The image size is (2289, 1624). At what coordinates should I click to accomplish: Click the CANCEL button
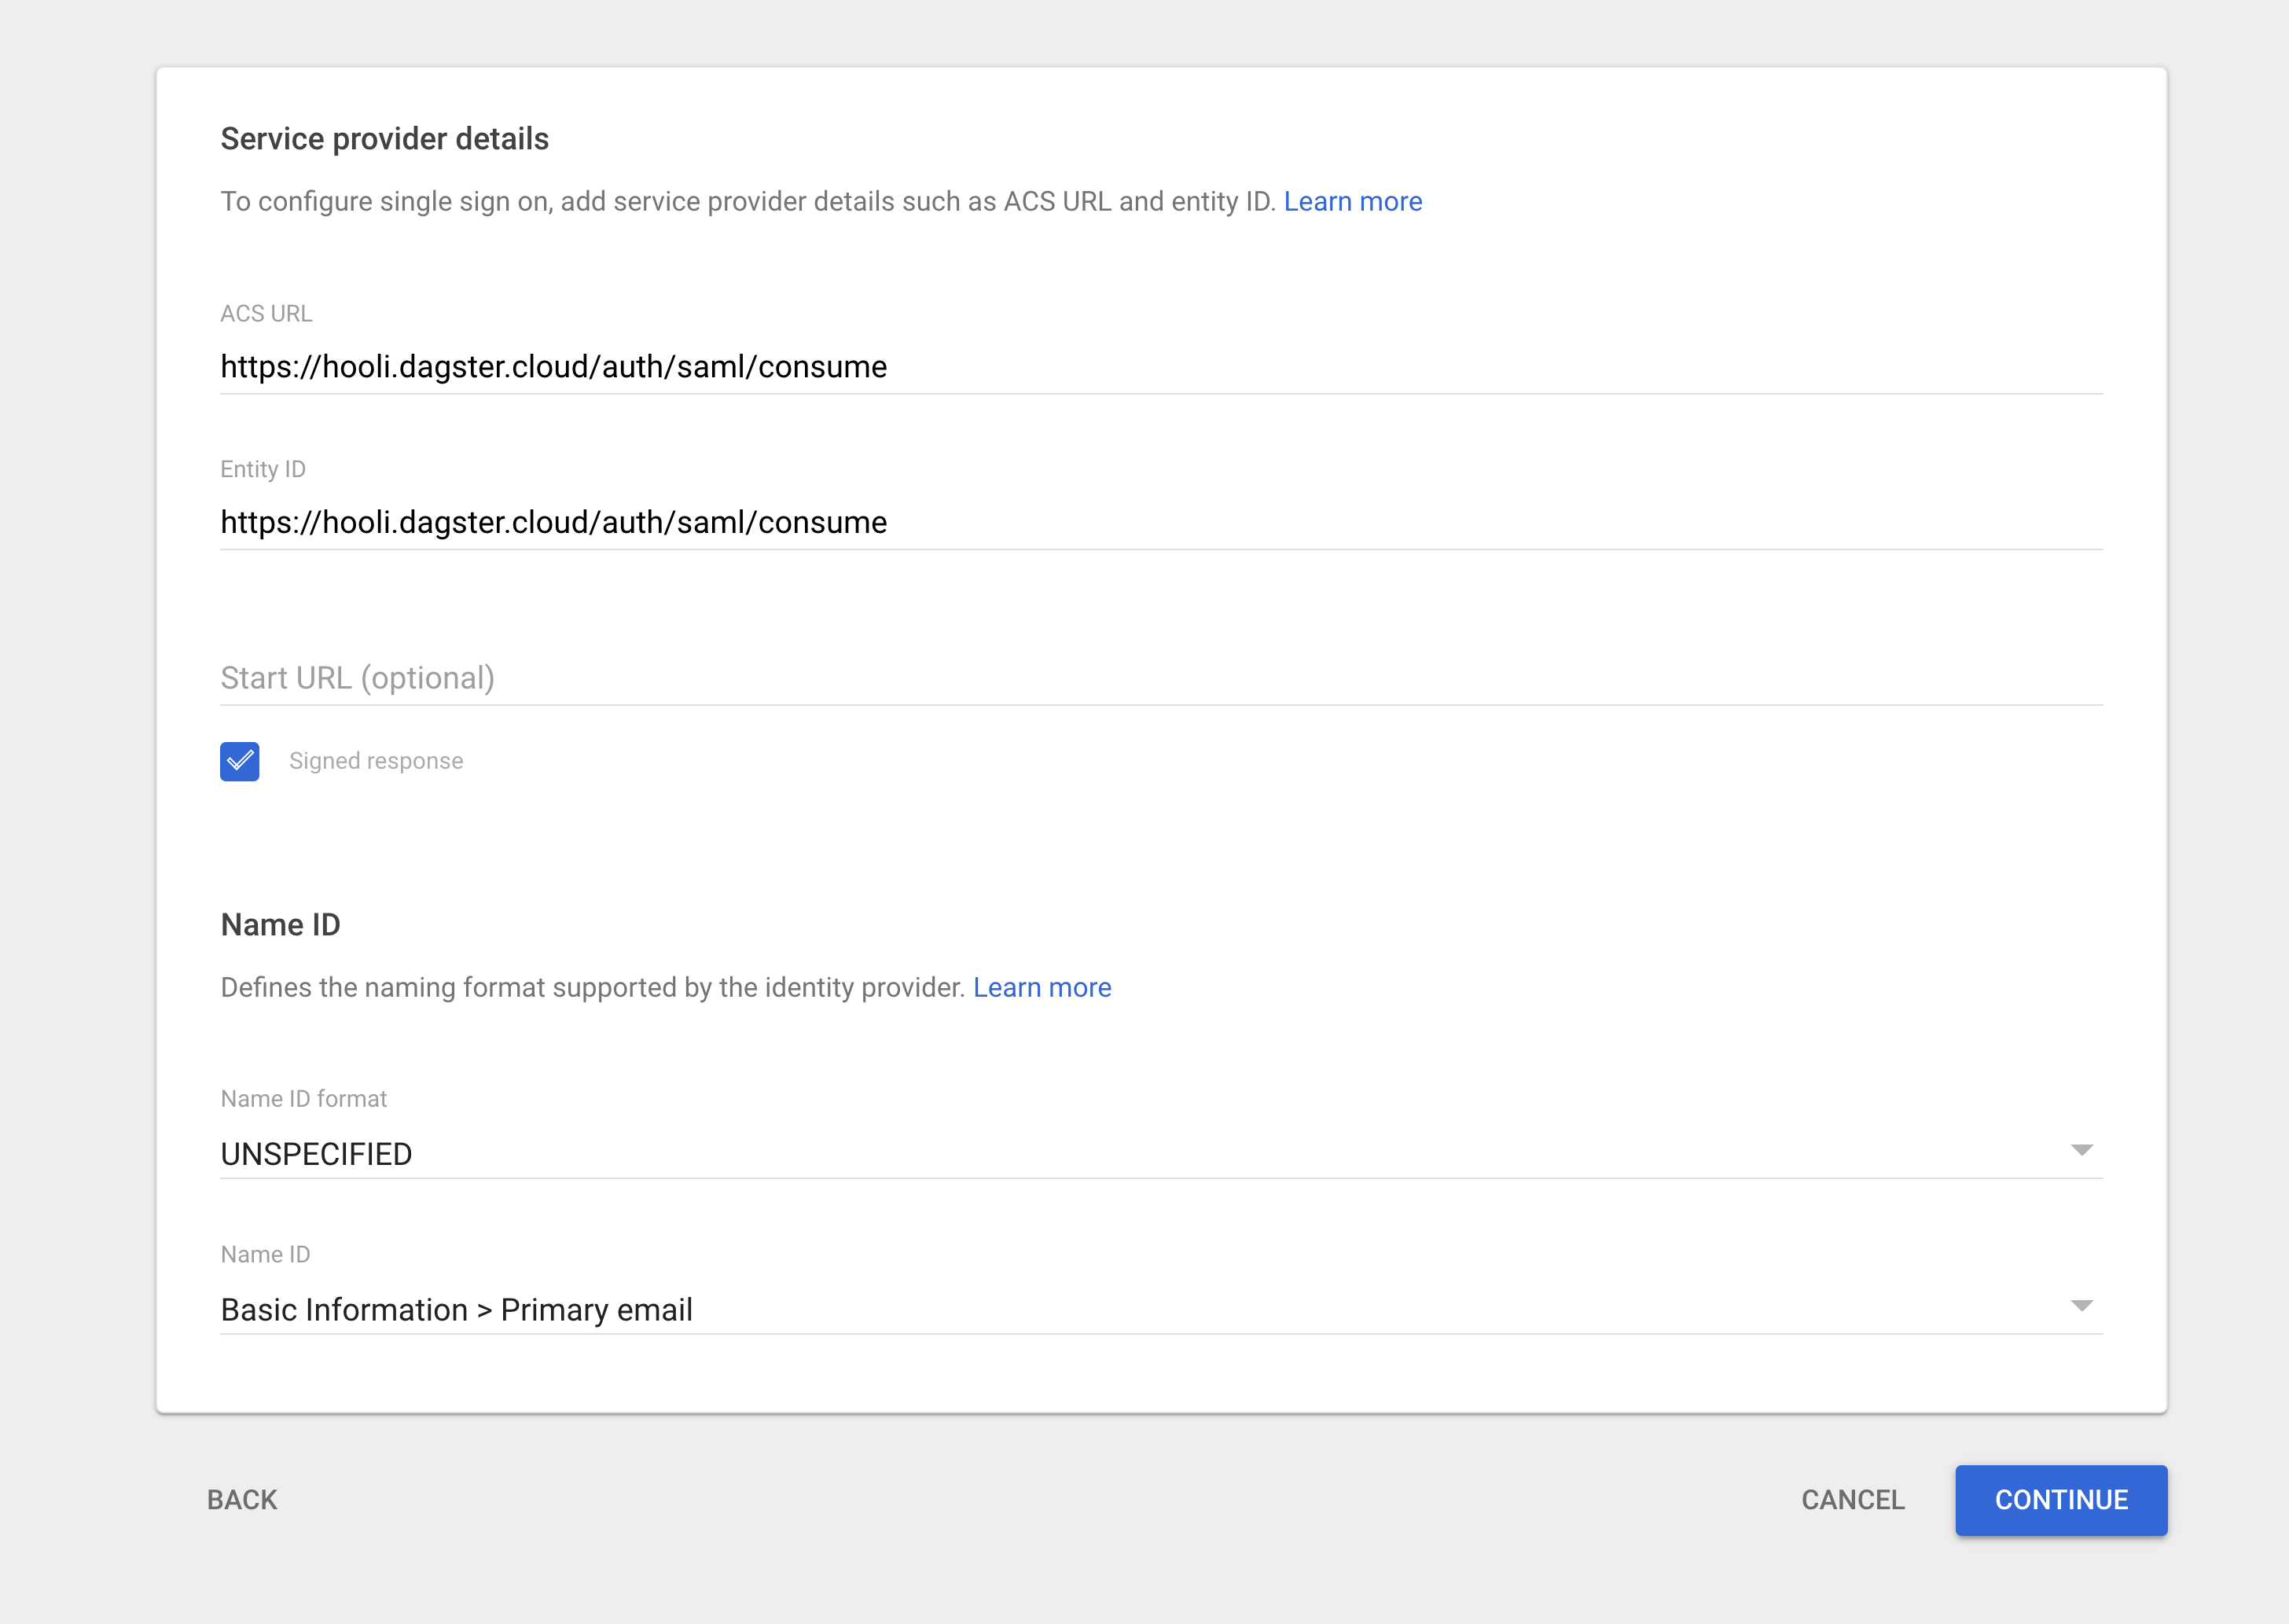click(1852, 1500)
